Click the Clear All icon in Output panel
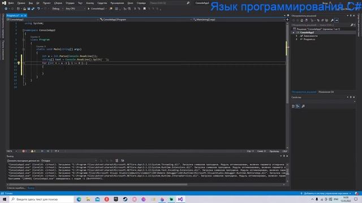The width and height of the screenshot is (362, 203). point(117,161)
